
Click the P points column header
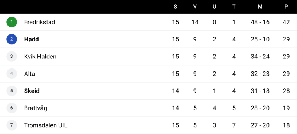(286, 7)
